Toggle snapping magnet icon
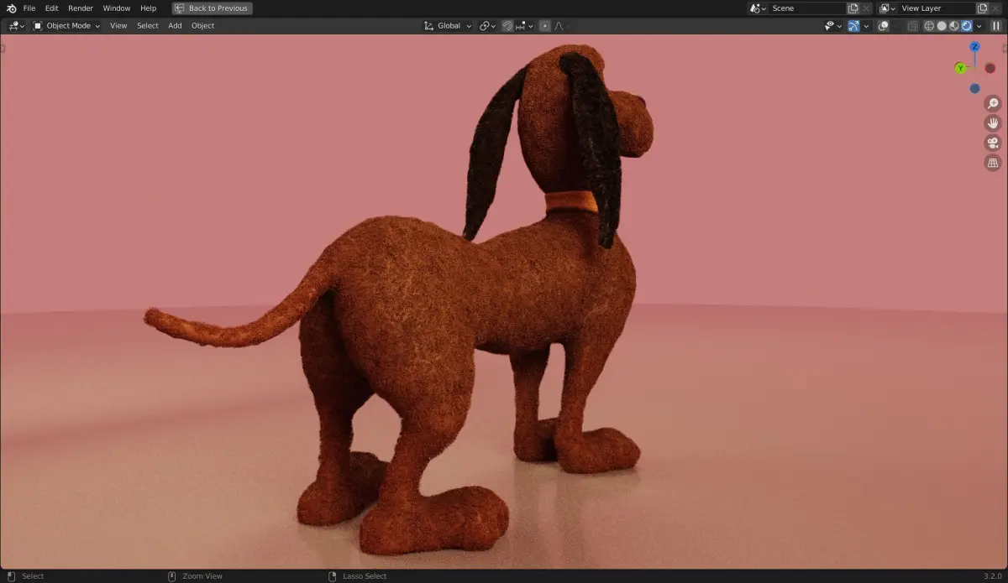This screenshot has width=1008, height=583. click(507, 26)
